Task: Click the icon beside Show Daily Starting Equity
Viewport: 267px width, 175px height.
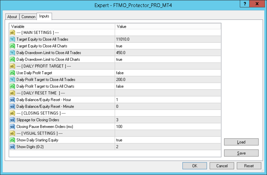Action: click(12, 140)
